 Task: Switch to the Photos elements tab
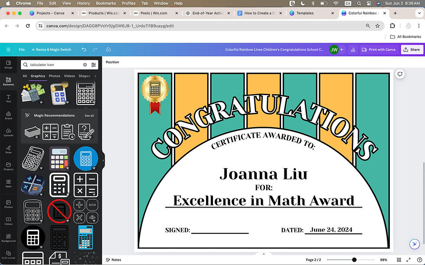tap(55, 76)
